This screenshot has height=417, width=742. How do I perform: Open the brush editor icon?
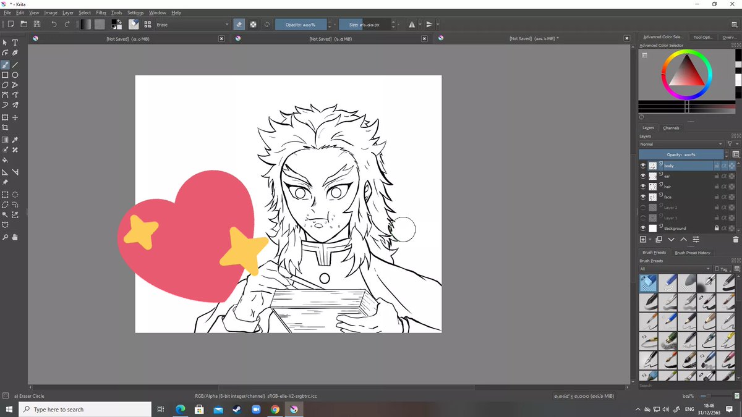point(134,24)
